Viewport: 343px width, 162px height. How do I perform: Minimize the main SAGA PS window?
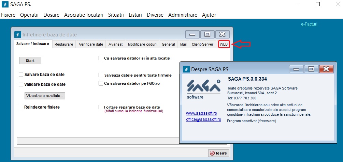298,4
